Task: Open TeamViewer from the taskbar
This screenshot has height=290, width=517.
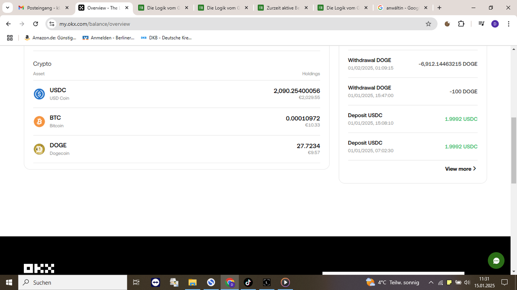Action: click(156, 282)
